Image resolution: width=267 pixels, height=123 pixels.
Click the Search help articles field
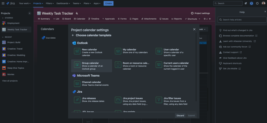pyautogui.click(x=242, y=20)
